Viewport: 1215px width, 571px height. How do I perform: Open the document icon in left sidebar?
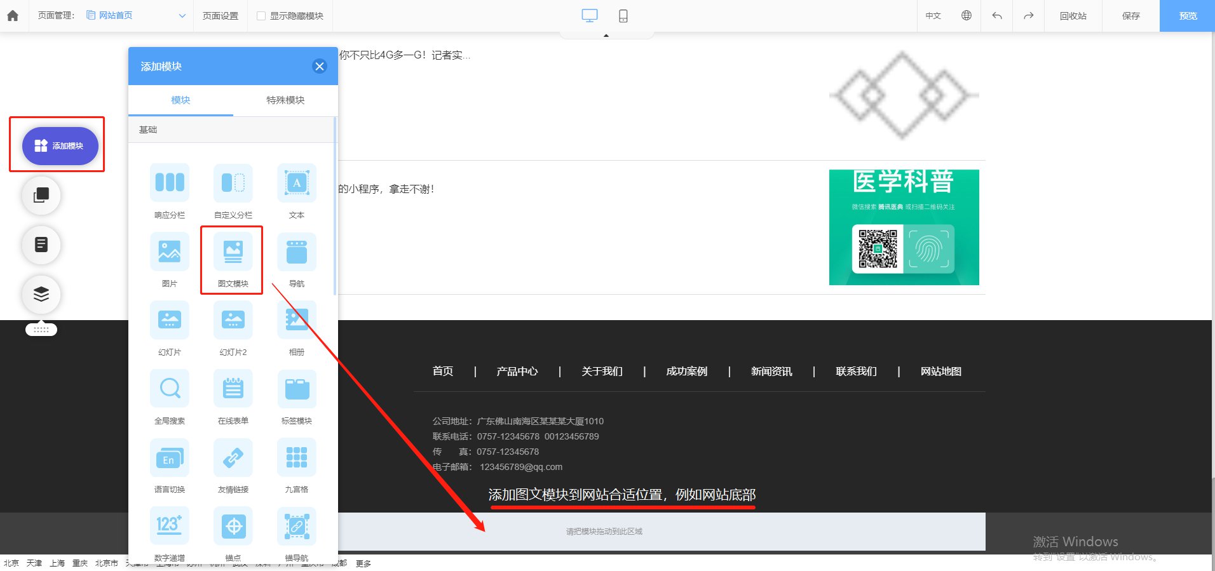tap(41, 245)
